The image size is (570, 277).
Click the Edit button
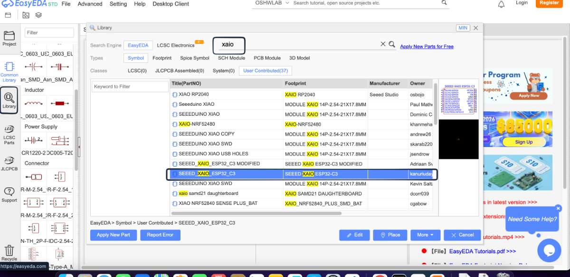click(x=354, y=235)
